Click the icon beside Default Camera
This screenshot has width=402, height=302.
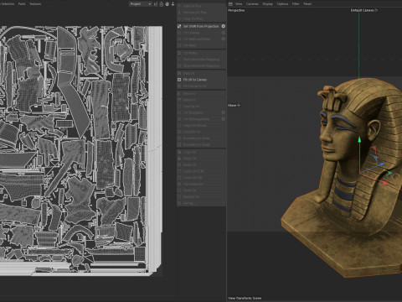pyautogui.click(x=376, y=10)
